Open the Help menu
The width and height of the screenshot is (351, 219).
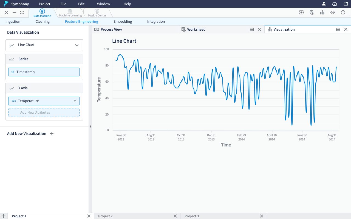[x=127, y=4]
